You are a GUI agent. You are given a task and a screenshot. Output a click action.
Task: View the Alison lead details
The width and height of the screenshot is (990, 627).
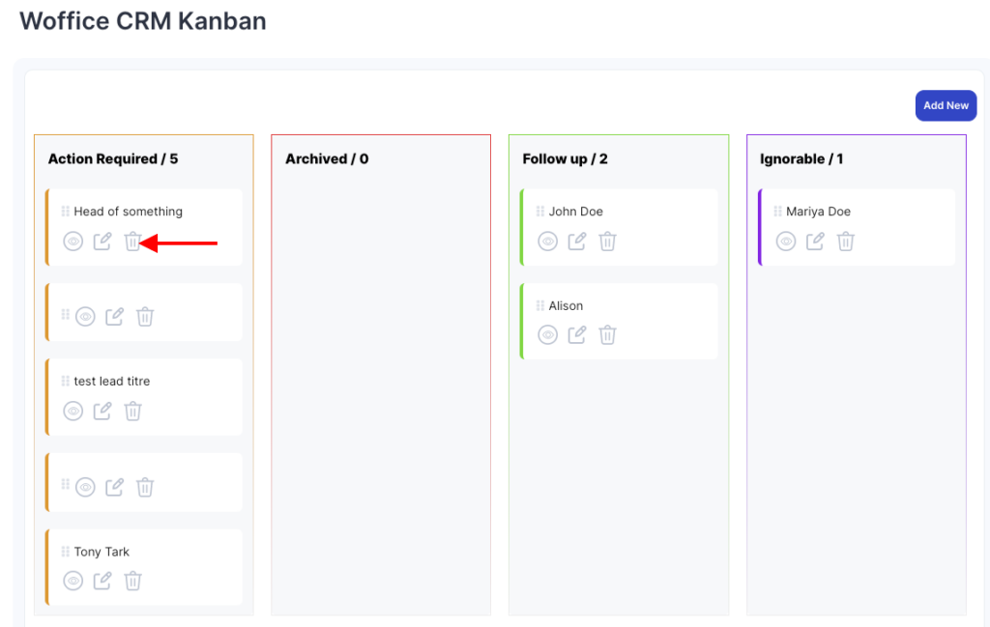coord(548,335)
